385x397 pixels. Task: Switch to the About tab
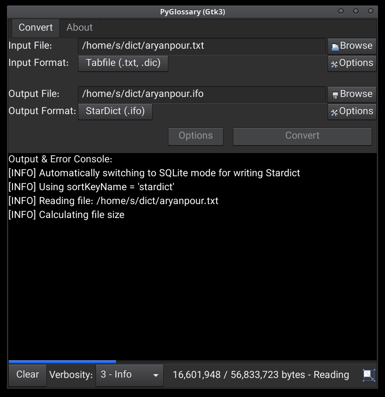point(79,27)
